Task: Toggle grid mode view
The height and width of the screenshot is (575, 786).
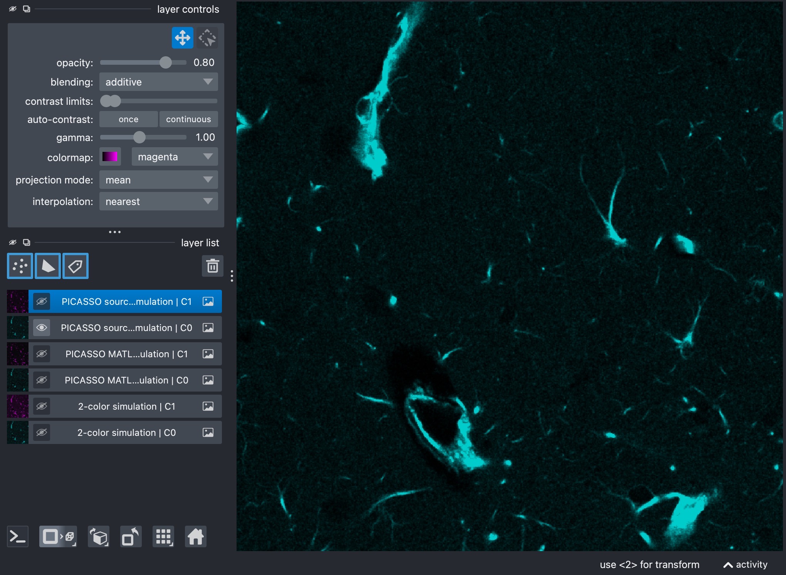Action: pyautogui.click(x=163, y=536)
